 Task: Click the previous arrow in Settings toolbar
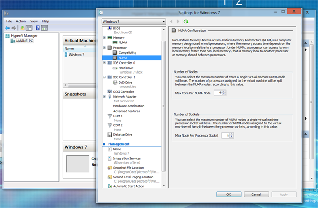(171, 22)
